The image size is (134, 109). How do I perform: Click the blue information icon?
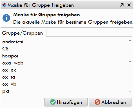[6, 18]
